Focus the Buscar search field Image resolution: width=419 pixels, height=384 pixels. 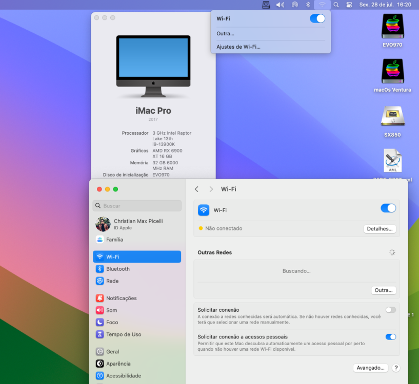[137, 206]
